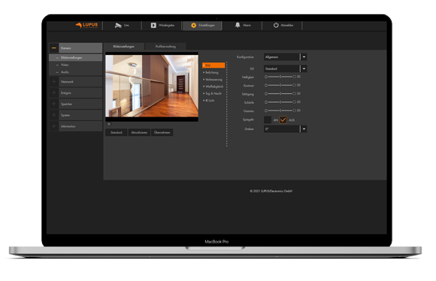Viewport: 436px width, 281px height.
Task: Select the Tag & Nacht category
Action: (x=213, y=93)
